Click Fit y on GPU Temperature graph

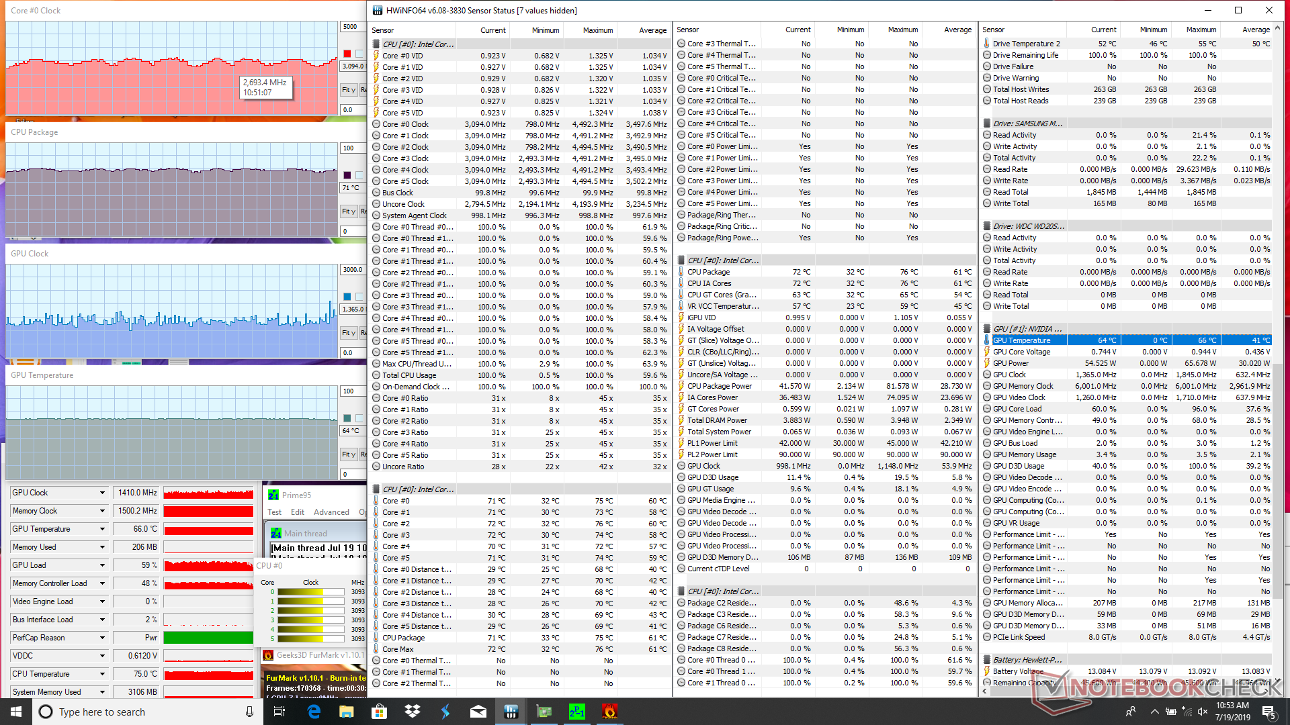349,454
